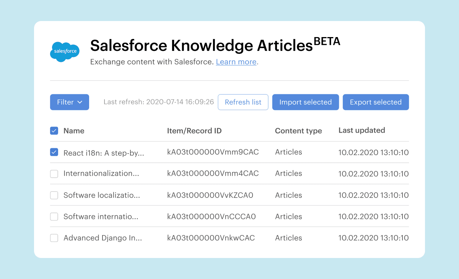Select the Software localization row checkbox
Viewport: 459px width, 279px height.
click(x=54, y=195)
